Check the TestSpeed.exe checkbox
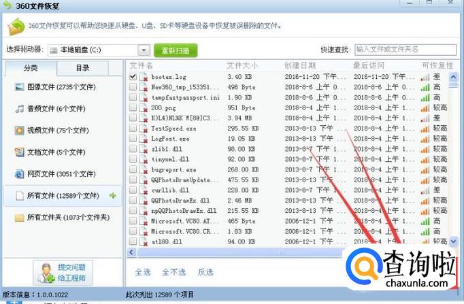Image resolution: width=464 pixels, height=304 pixels. 133,128
